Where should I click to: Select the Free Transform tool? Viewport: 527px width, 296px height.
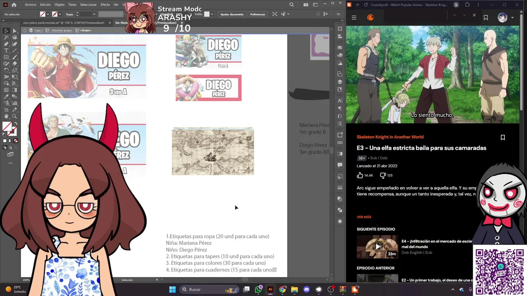(14, 77)
